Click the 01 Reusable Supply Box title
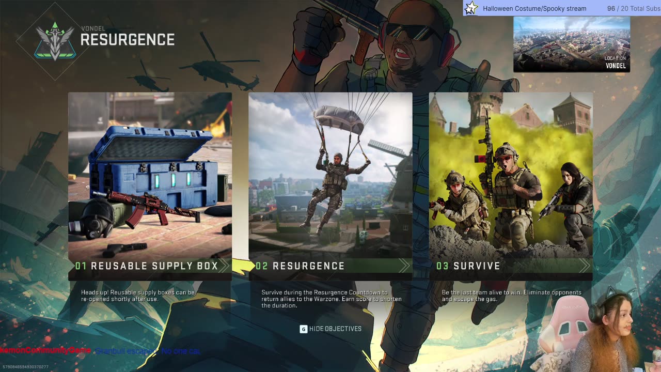 point(147,266)
